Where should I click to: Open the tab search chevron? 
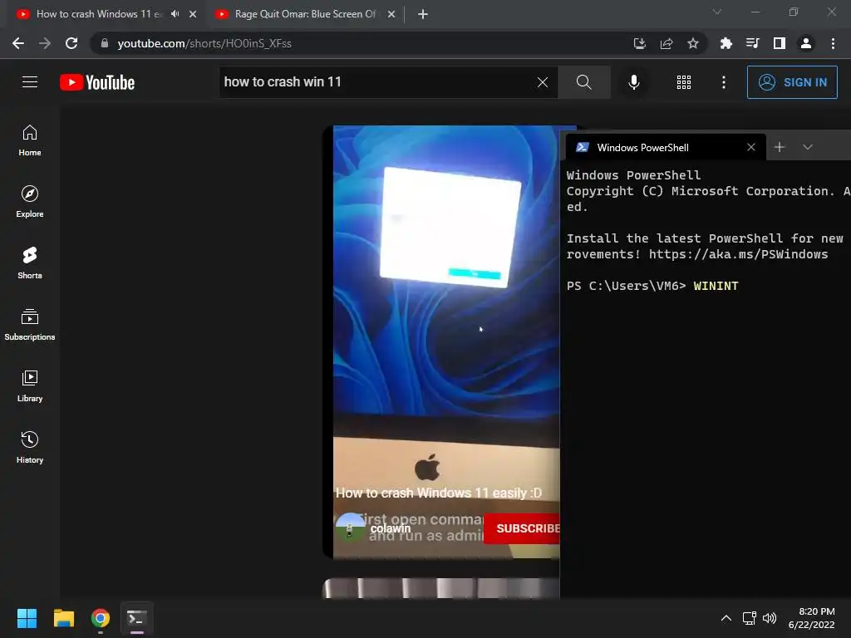point(717,12)
